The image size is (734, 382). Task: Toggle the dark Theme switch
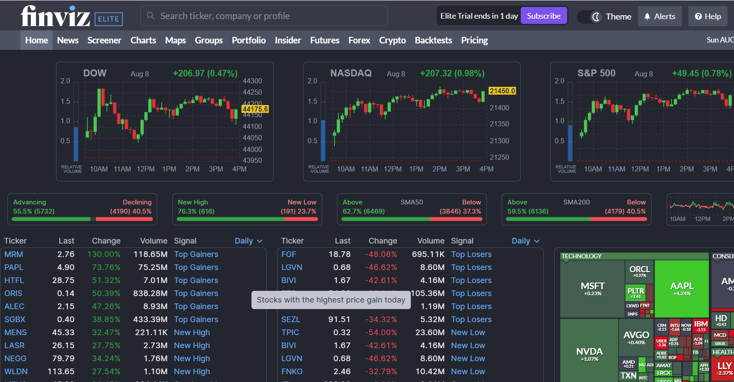click(590, 16)
